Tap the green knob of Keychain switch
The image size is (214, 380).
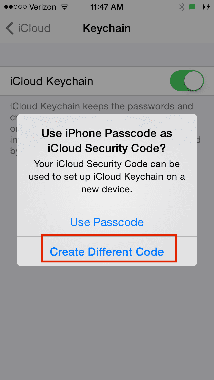[193, 81]
